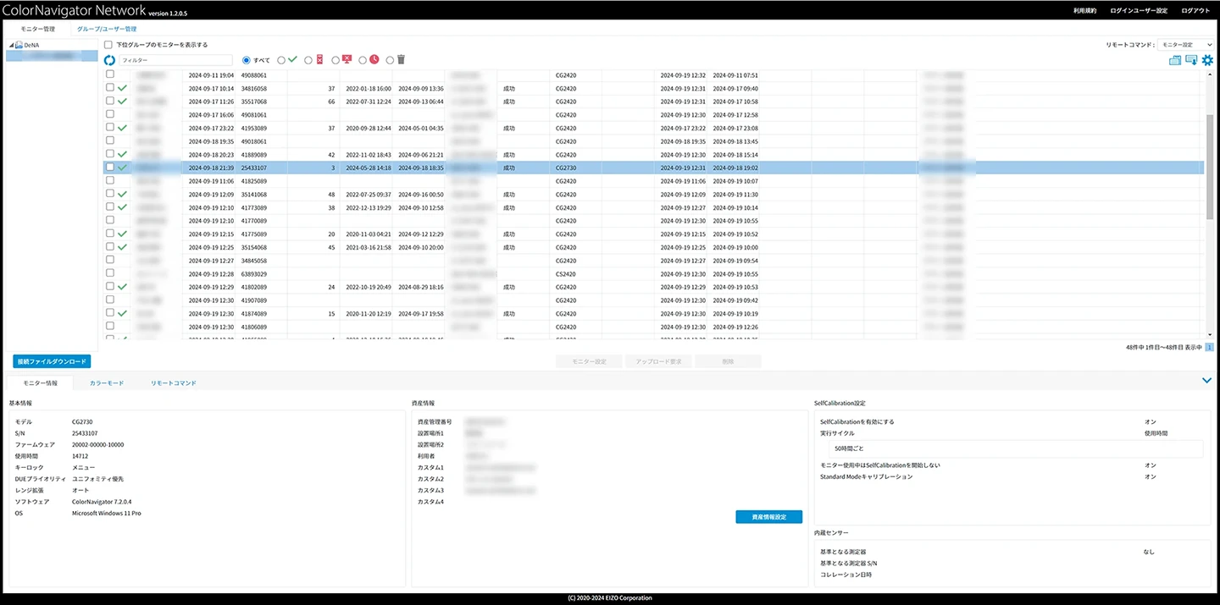Click the firmware value 20002-00000-10000
The image size is (1220, 605).
point(97,444)
